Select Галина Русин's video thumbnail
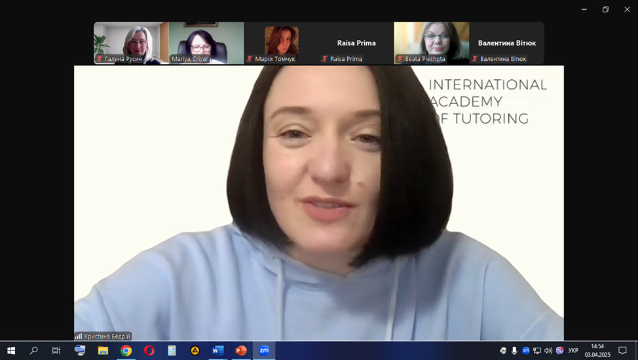This screenshot has width=638, height=360. pyautogui.click(x=131, y=43)
